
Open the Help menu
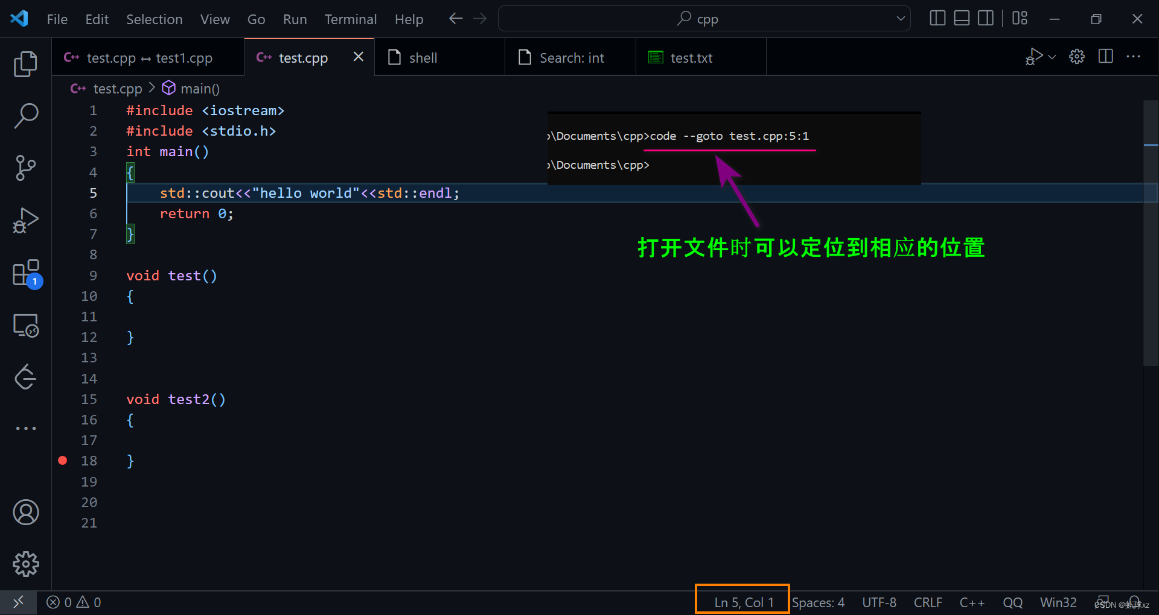409,19
